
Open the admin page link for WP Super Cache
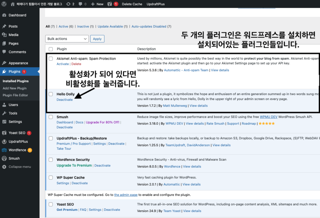click(126, 195)
